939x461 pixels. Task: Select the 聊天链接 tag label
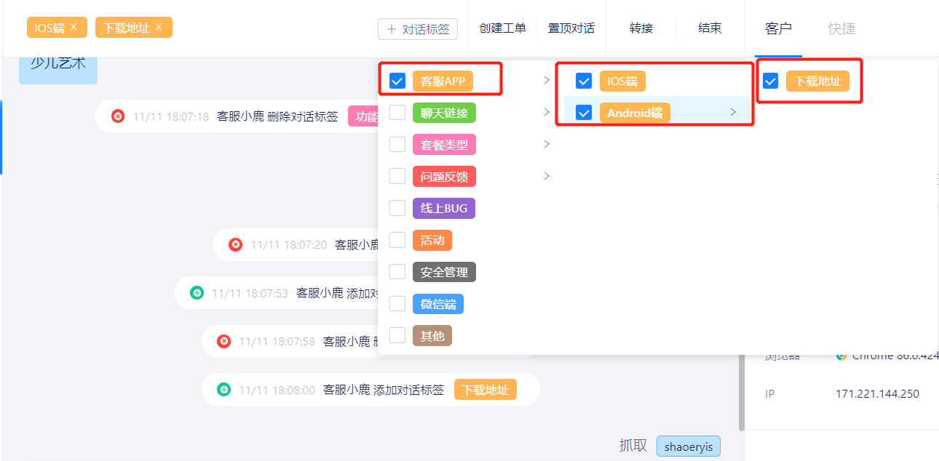(444, 113)
